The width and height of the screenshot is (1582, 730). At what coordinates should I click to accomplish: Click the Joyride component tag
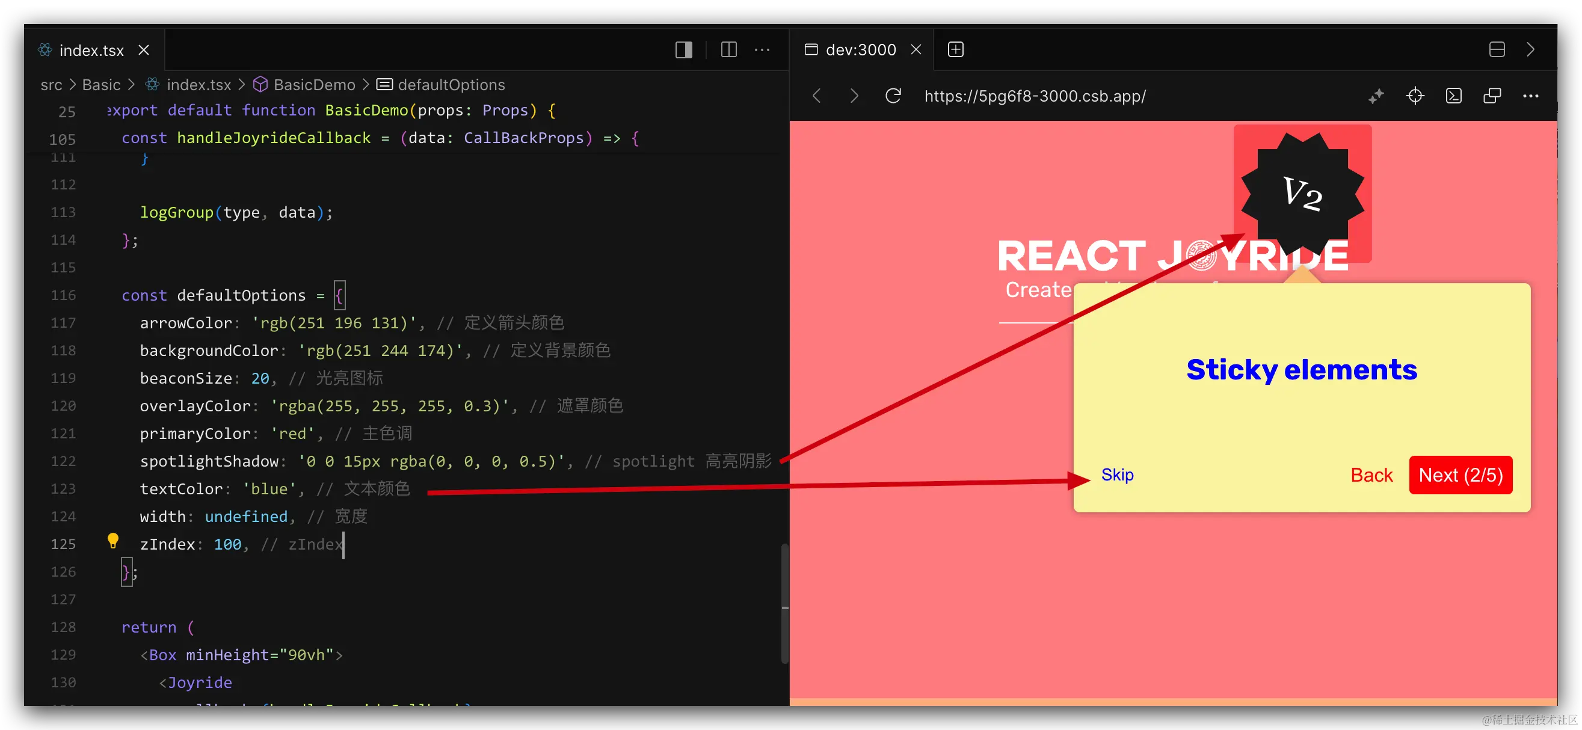coord(195,682)
